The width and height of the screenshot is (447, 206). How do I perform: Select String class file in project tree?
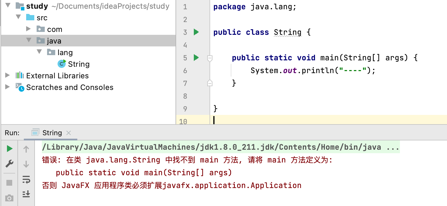coord(78,64)
